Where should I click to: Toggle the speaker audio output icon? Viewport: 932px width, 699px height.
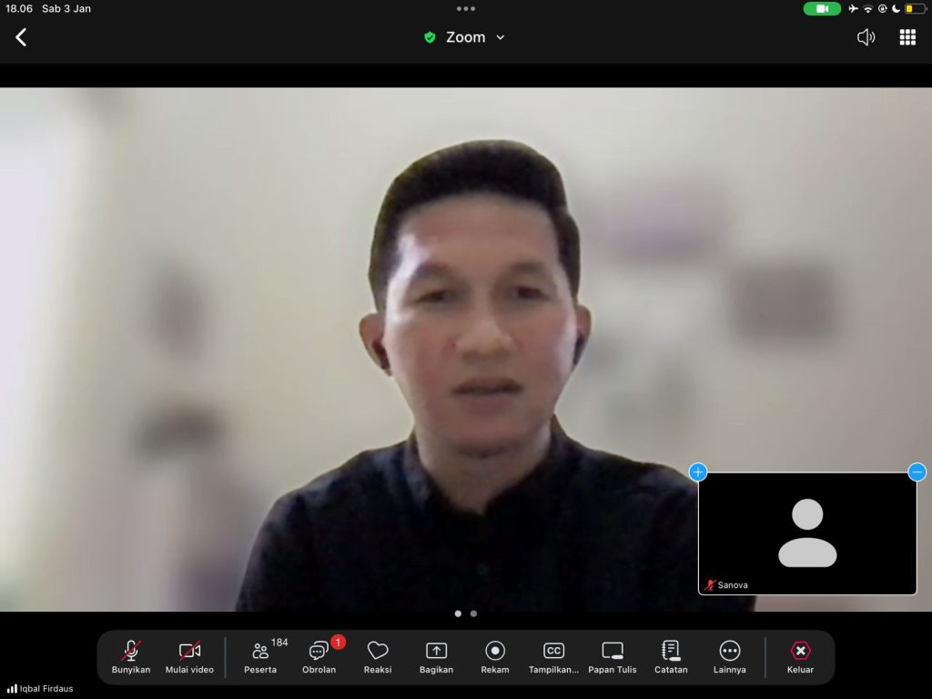click(x=866, y=37)
